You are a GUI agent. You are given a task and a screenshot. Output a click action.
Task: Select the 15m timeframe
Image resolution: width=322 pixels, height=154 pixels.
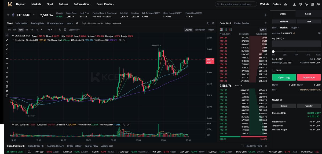coord(21,30)
